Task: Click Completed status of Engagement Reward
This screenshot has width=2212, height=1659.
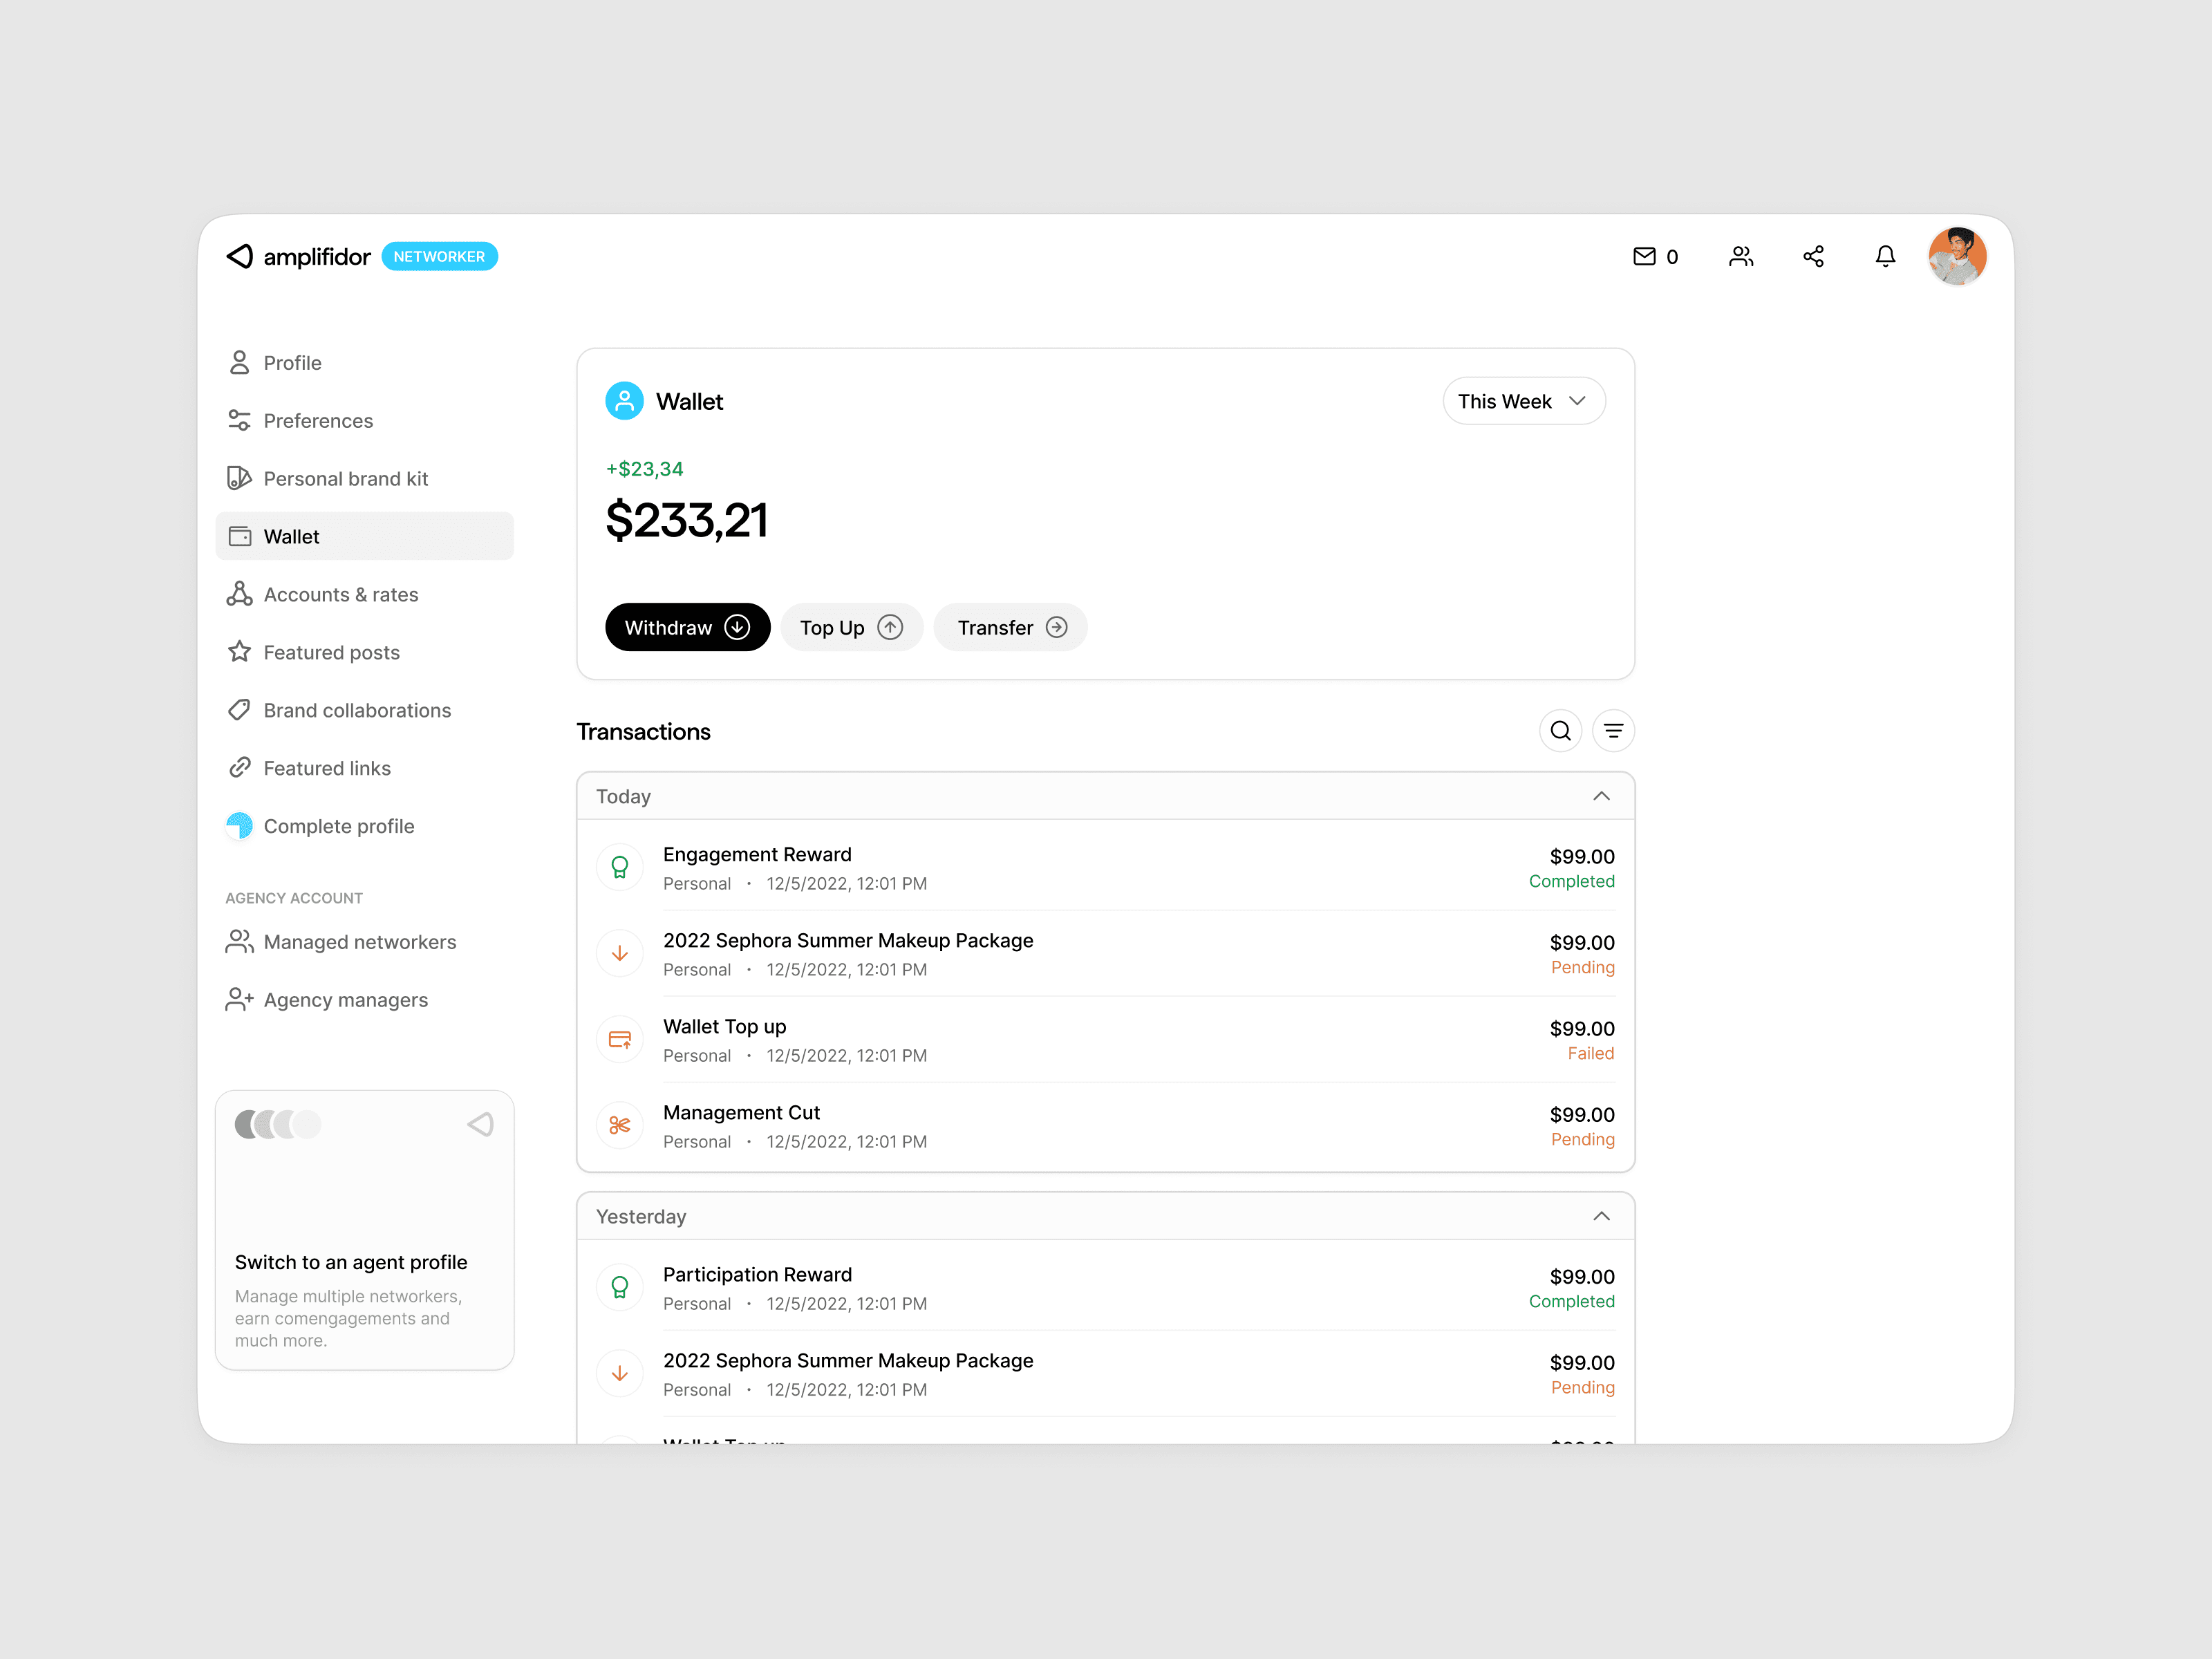Action: point(1572,881)
